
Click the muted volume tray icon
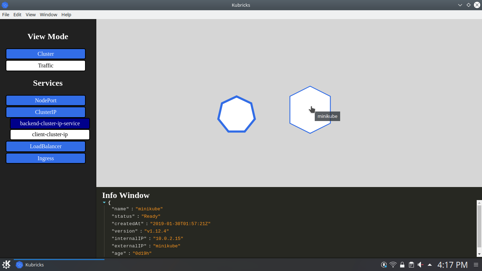click(x=421, y=265)
